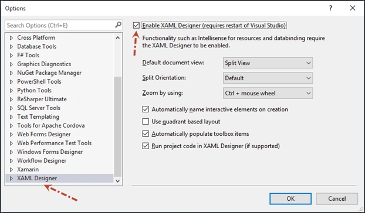Click the tree scroll up arrow
This screenshot has height=213, width=365.
click(118, 37)
